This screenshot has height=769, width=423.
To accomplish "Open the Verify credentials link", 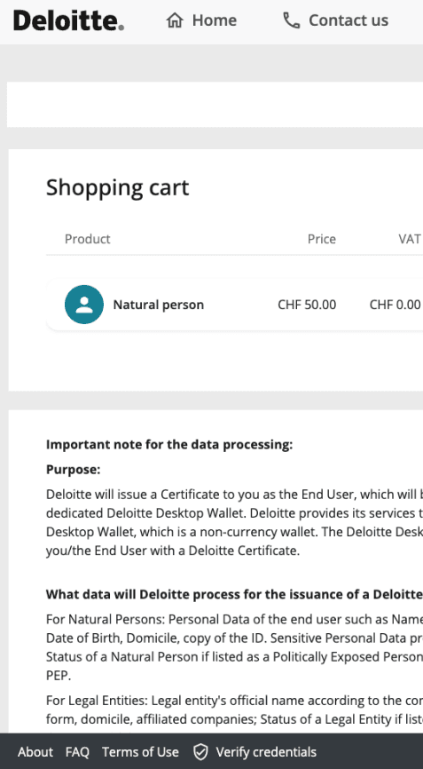I will pyautogui.click(x=266, y=752).
